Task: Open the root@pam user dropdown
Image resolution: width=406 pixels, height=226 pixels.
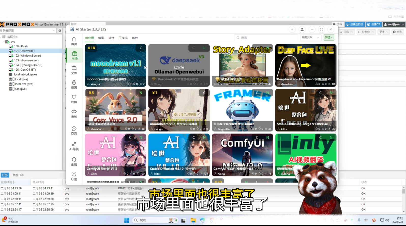Action: [x=394, y=24]
